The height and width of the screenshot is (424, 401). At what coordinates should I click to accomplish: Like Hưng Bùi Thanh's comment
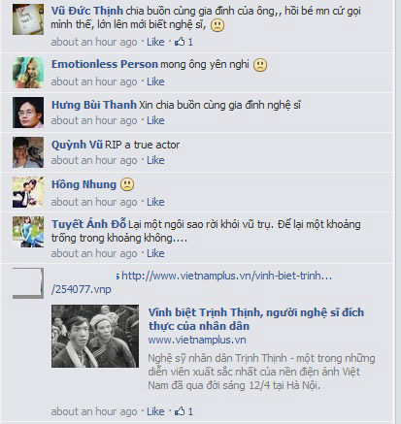[155, 120]
